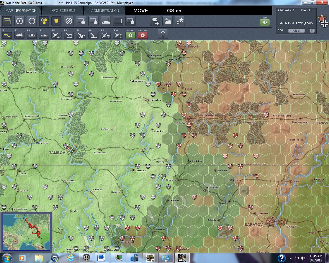
Task: Toggle the green SOFT factors button
Action: point(265,22)
